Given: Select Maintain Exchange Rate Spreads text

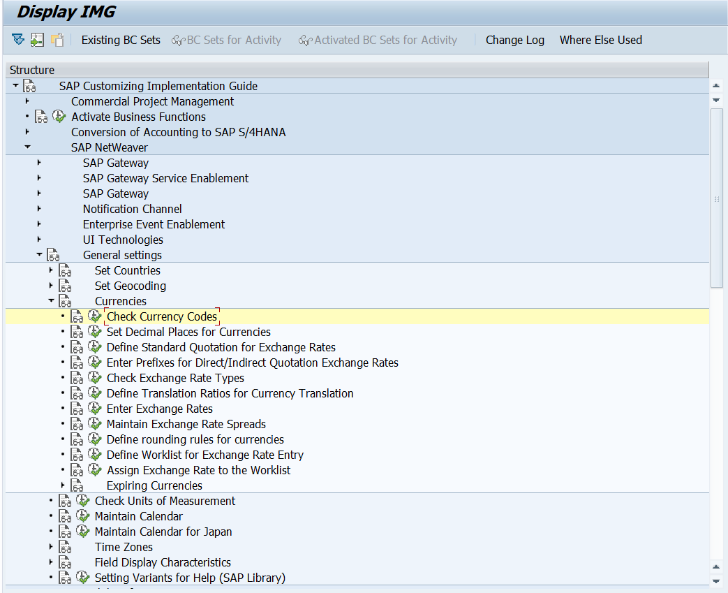Looking at the screenshot, I should (x=186, y=424).
